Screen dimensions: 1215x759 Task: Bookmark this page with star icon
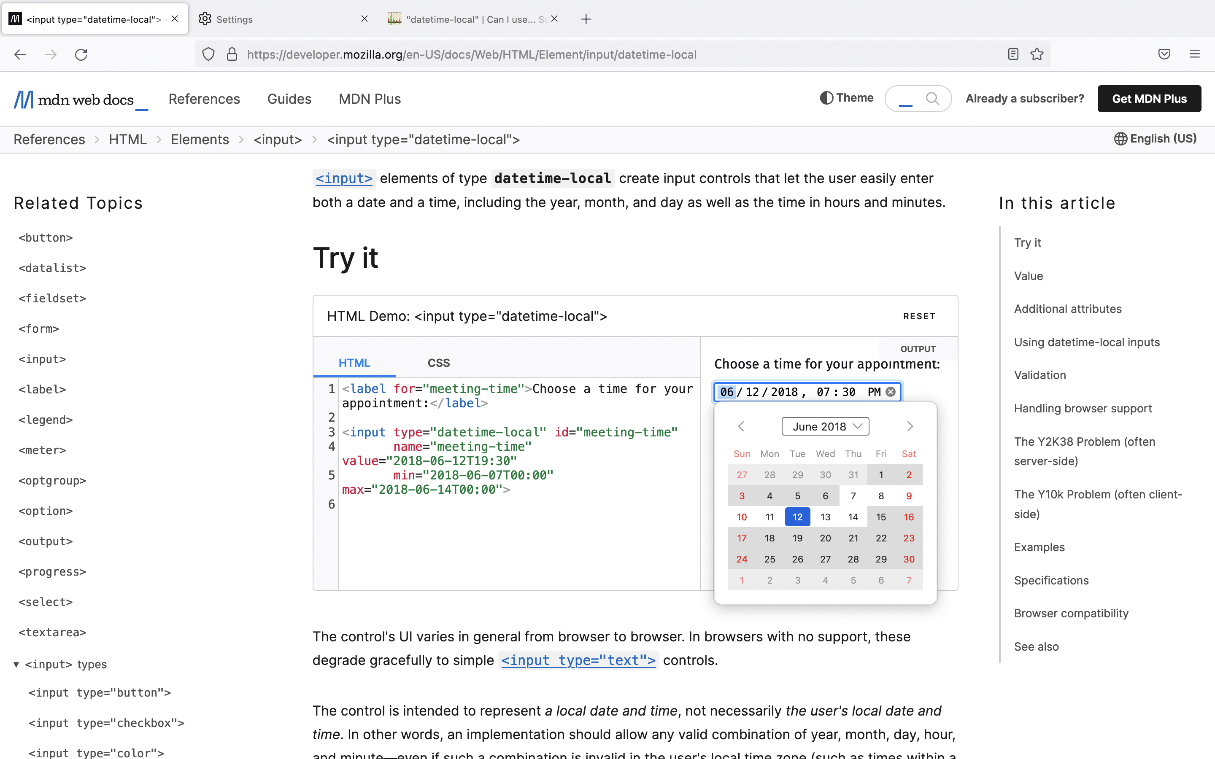click(x=1037, y=54)
